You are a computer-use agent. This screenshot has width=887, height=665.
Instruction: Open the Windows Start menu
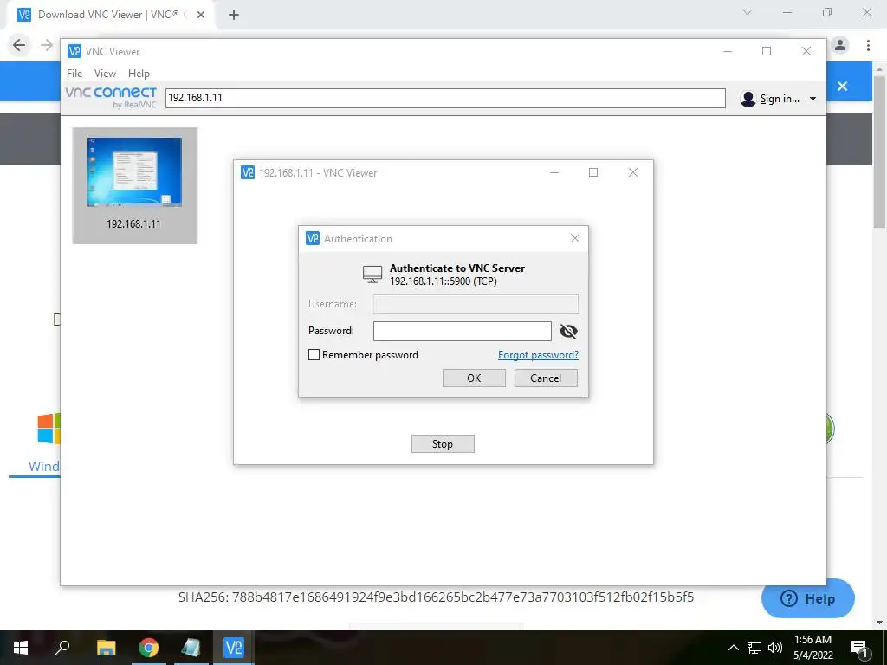coord(21,648)
